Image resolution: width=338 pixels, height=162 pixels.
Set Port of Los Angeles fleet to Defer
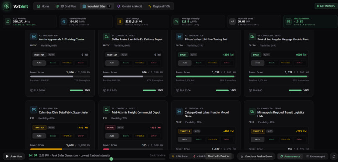(x=300, y=63)
